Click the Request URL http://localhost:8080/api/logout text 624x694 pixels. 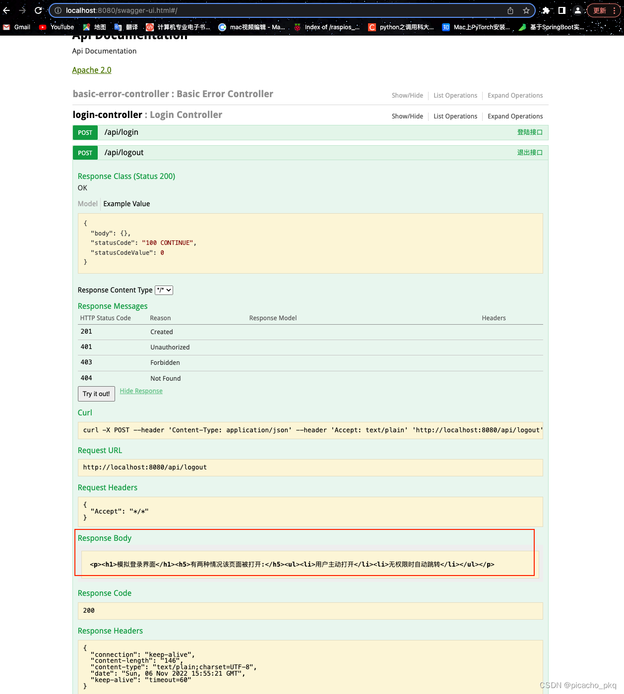tap(145, 467)
